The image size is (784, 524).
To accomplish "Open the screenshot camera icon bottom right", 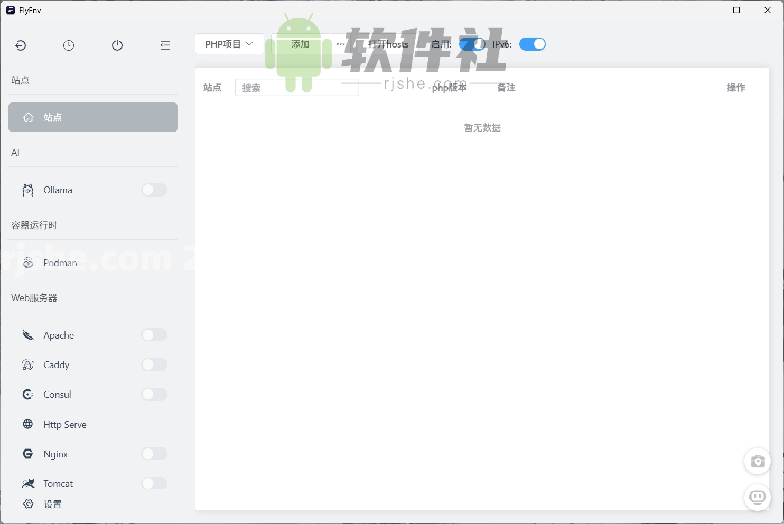I will (x=757, y=461).
